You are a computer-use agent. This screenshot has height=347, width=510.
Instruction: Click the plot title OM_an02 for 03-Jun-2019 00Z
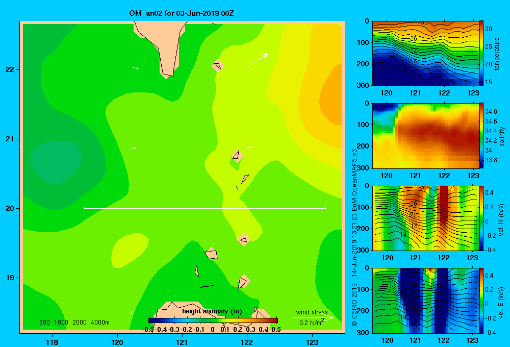point(182,13)
